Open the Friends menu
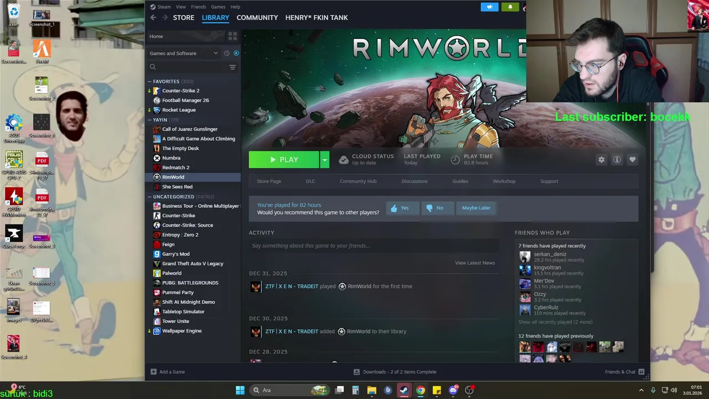The height and width of the screenshot is (399, 709). click(x=198, y=7)
